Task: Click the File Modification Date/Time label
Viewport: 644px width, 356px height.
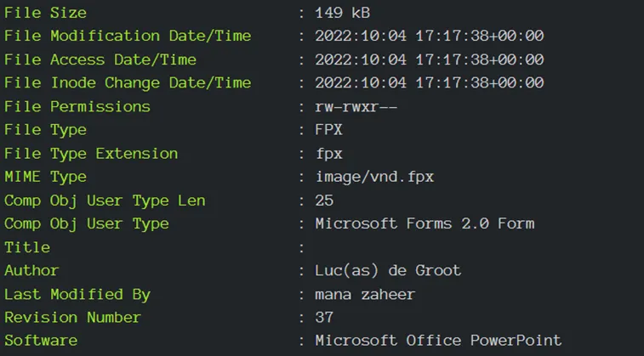Action: [x=128, y=36]
